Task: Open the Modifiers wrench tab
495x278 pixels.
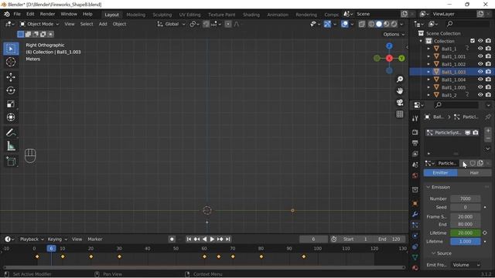Action: pyautogui.click(x=415, y=215)
